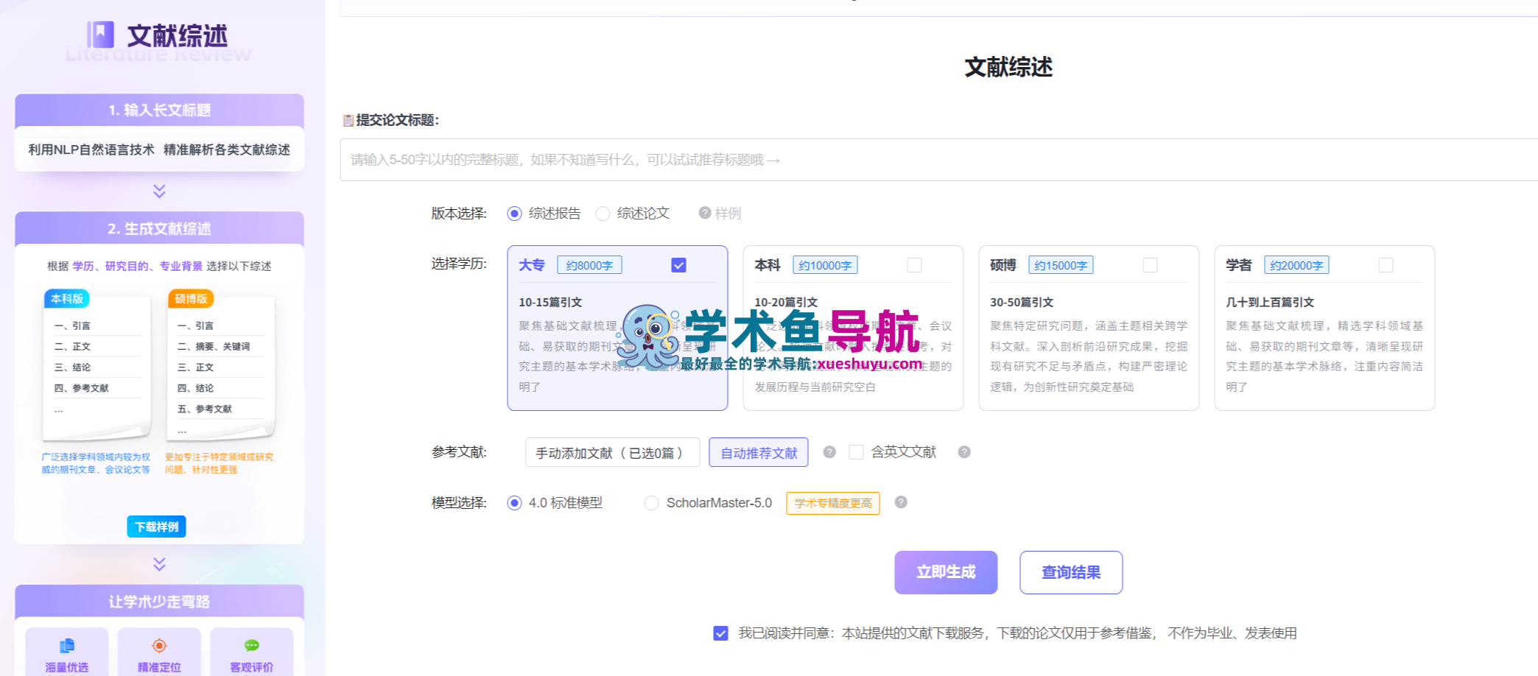Click the clipboard icon beside 提交论文标题

[348, 120]
